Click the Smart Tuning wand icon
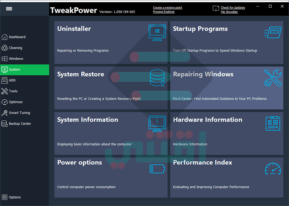The image size is (289, 206). tap(5, 113)
